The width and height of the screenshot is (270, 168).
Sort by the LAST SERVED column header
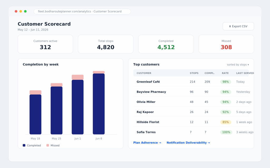245,73
